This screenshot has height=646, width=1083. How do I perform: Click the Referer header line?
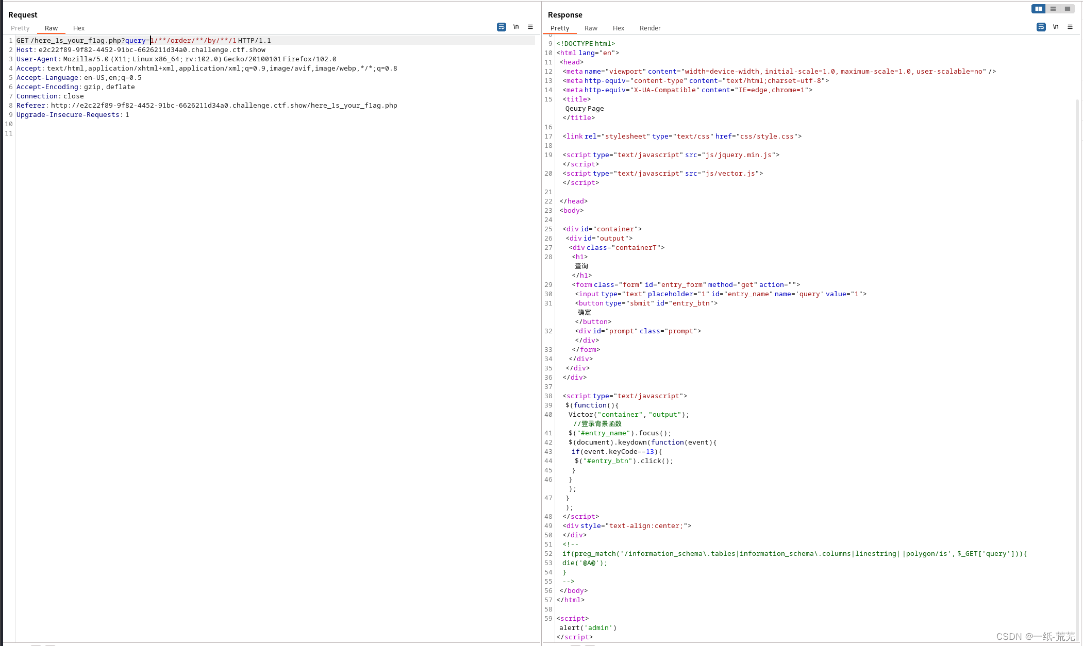(207, 106)
